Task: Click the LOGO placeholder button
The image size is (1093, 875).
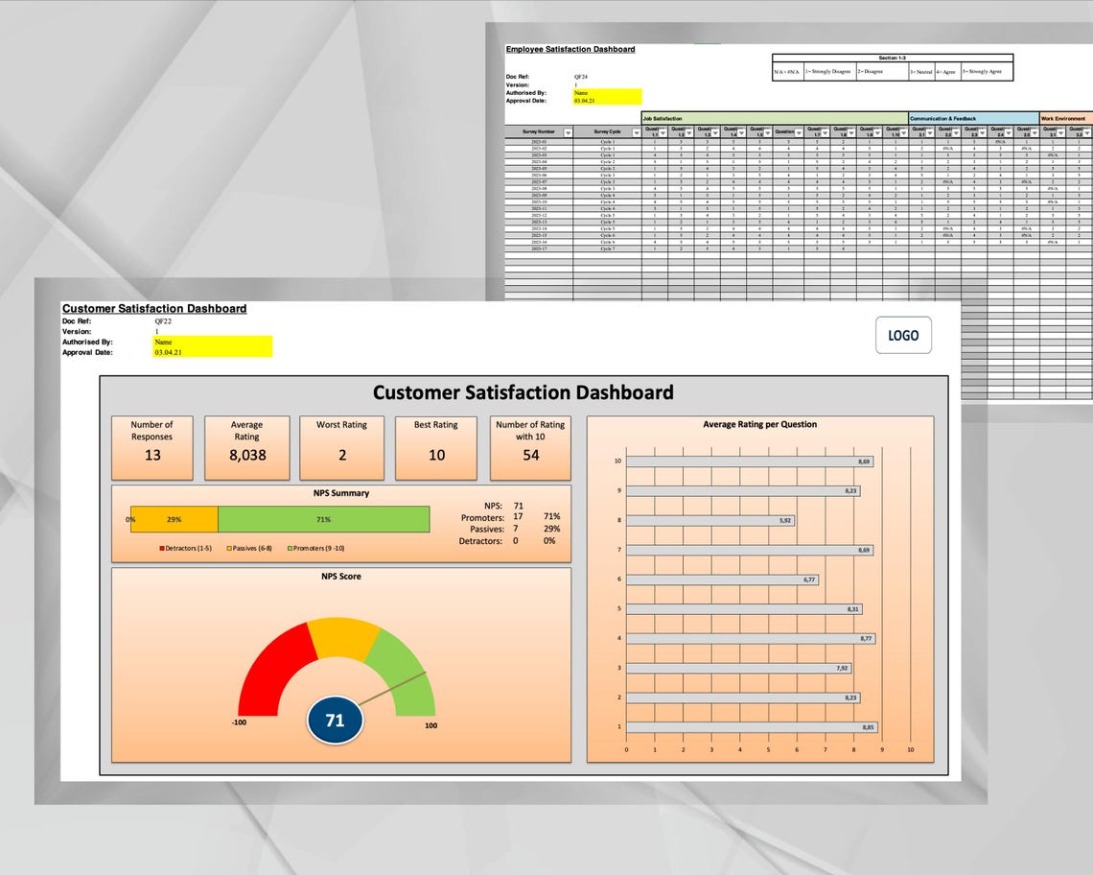Action: [x=902, y=335]
